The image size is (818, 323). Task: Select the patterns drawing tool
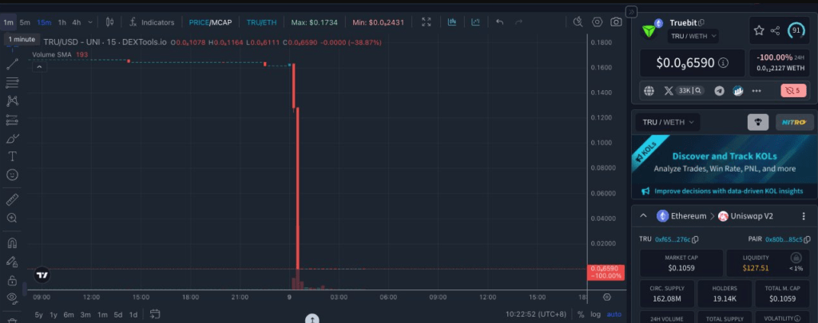click(x=12, y=101)
